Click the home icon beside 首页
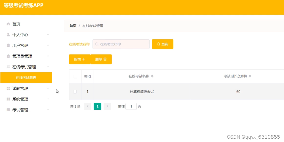The width and height of the screenshot is (284, 142). pyautogui.click(x=8, y=24)
